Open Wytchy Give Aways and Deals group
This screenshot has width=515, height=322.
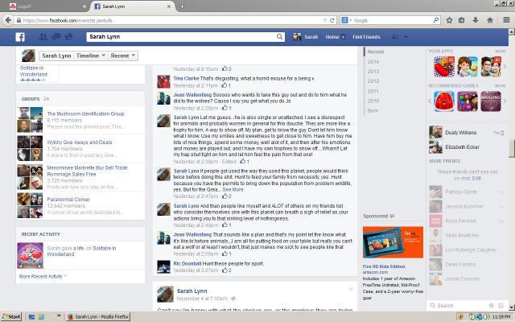80,142
